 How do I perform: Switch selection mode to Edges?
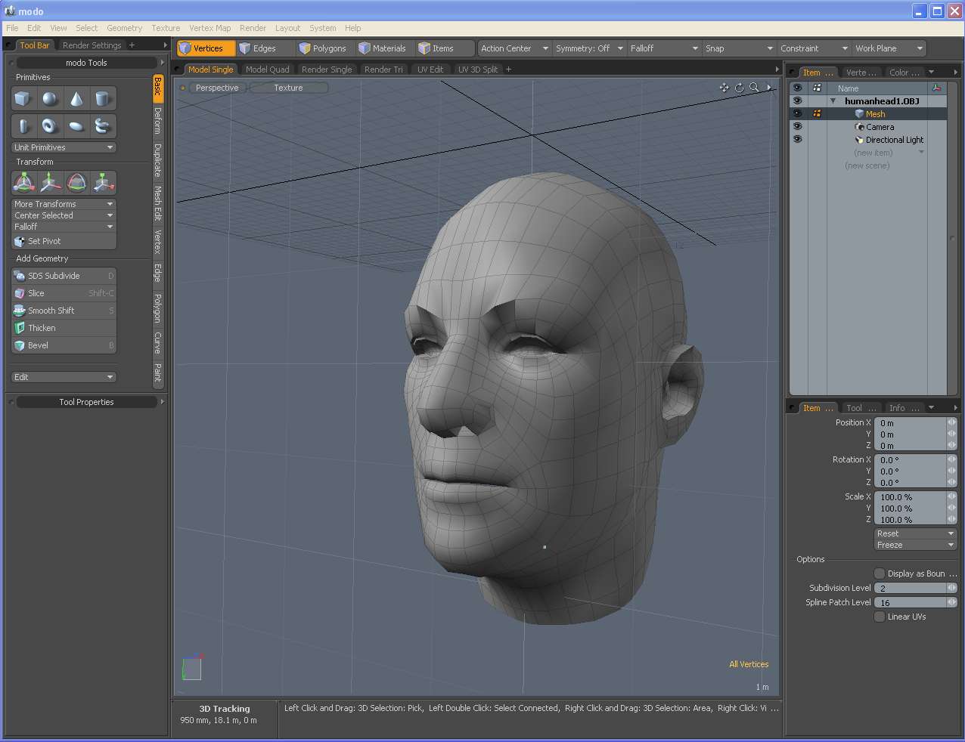[265, 48]
